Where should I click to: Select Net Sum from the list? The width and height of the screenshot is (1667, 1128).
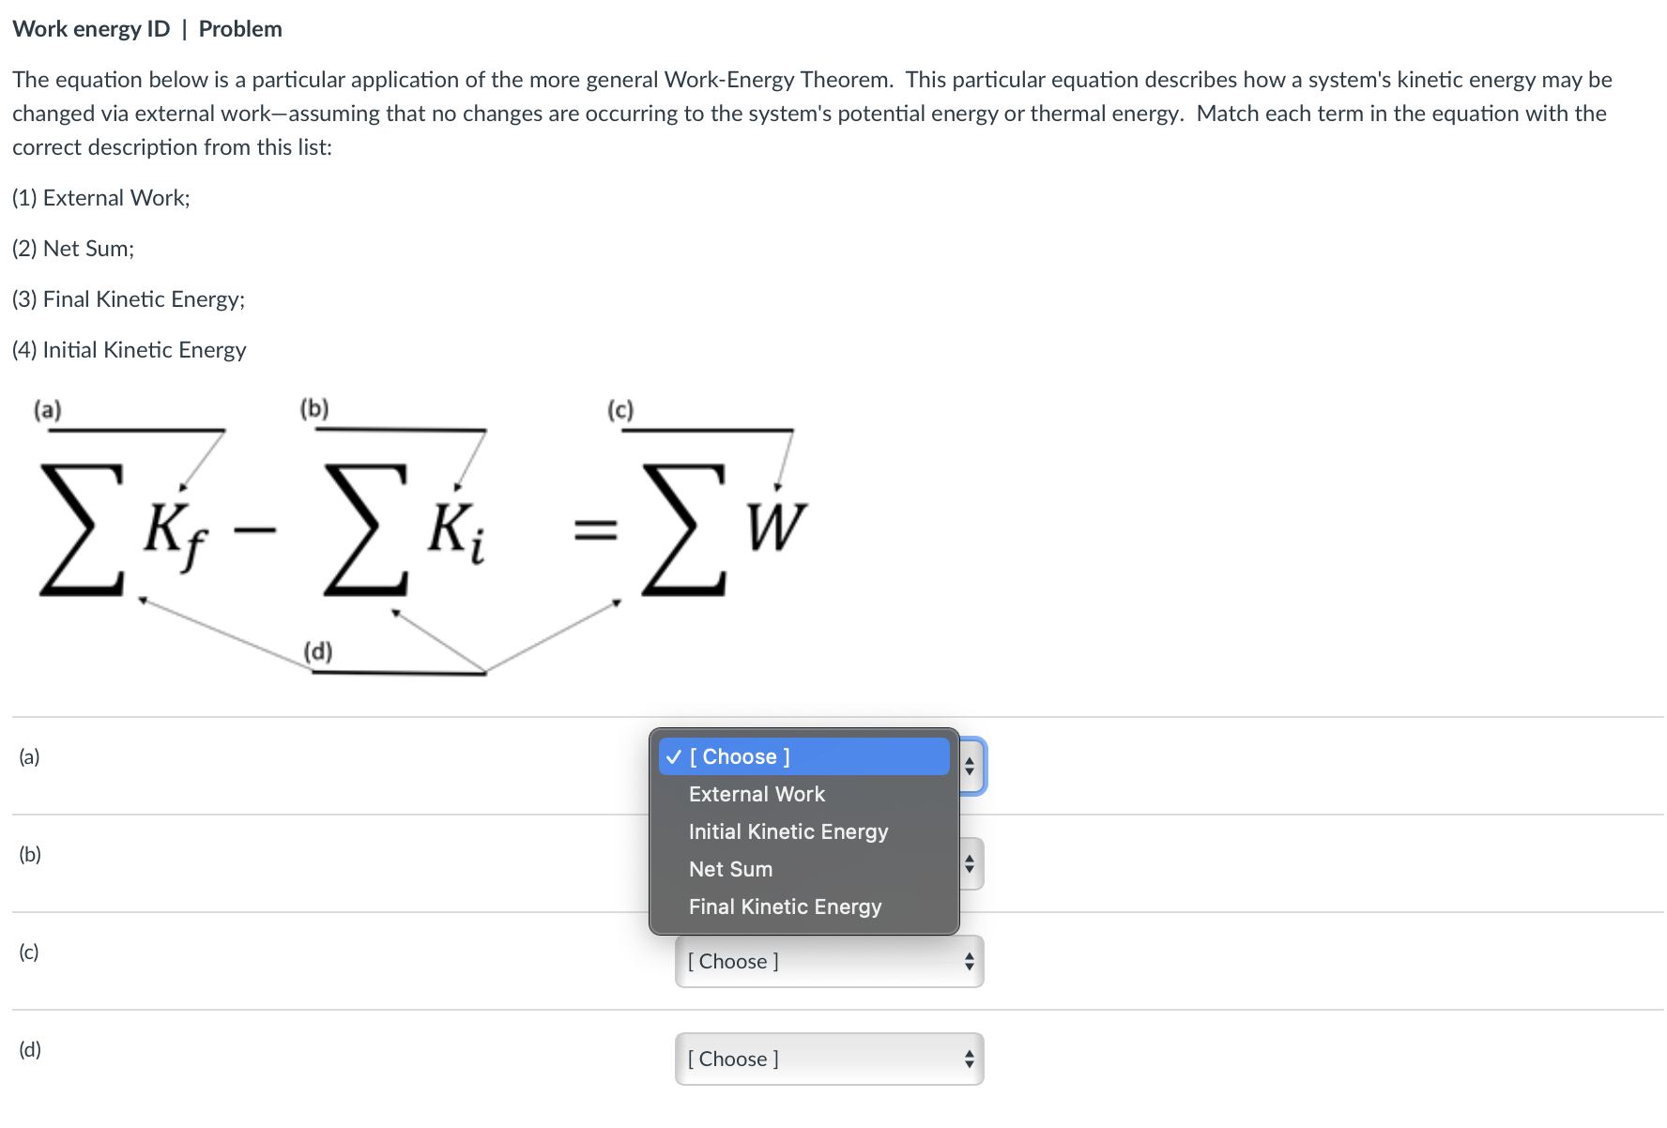coord(731,869)
